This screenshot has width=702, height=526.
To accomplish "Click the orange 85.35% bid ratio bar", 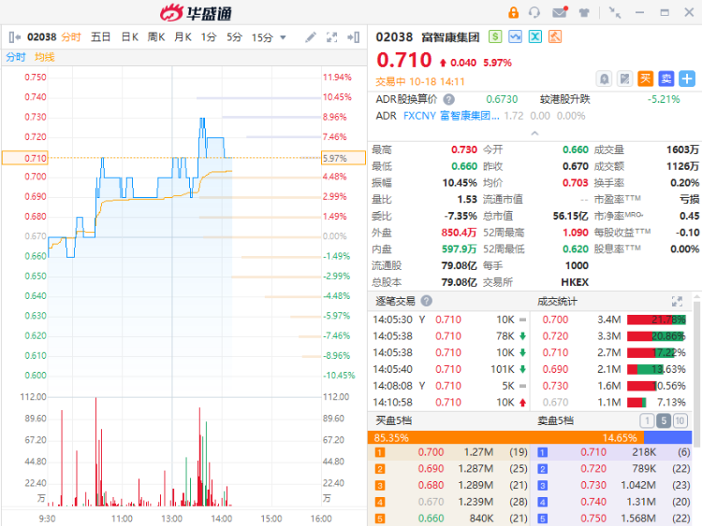I will tap(505, 437).
